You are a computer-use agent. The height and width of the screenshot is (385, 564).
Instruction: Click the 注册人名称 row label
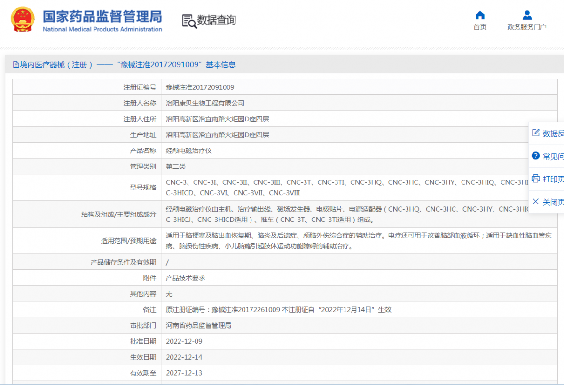(x=140, y=103)
